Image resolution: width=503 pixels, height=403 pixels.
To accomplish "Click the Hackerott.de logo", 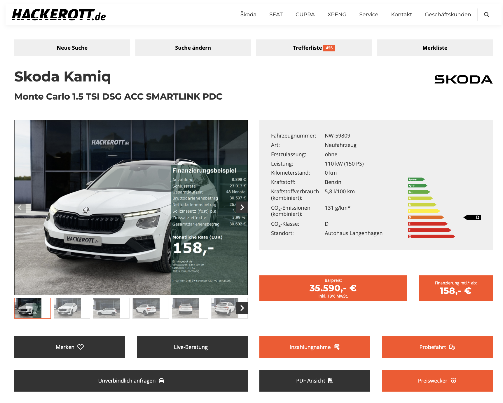I will (x=59, y=15).
